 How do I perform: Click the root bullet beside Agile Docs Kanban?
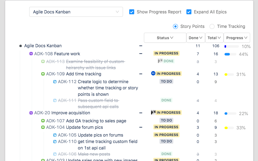pos(21,46)
